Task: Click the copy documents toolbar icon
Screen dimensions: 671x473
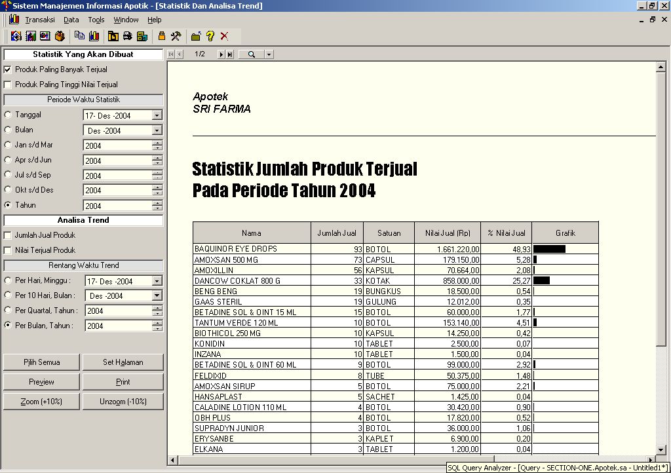Action: pos(79,36)
